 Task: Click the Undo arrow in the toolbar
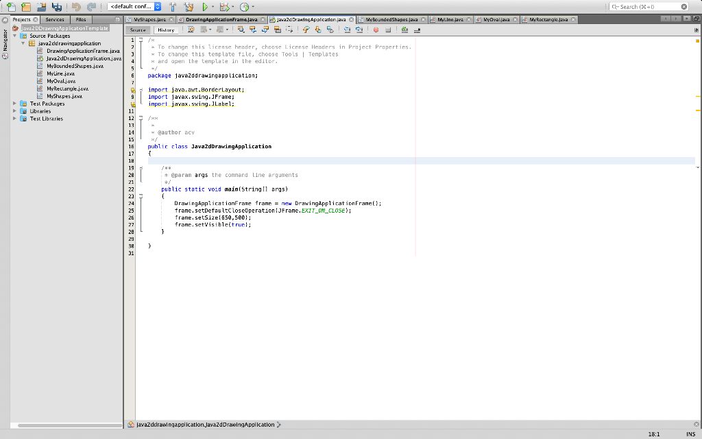tap(77, 7)
